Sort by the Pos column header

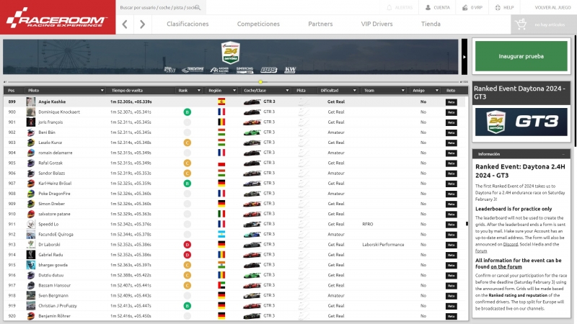[12, 91]
